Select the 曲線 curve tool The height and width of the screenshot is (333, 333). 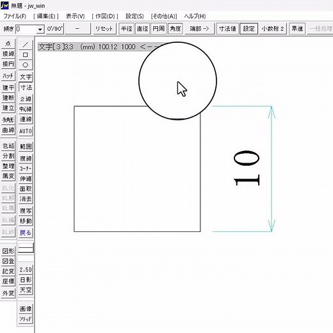coord(8,130)
